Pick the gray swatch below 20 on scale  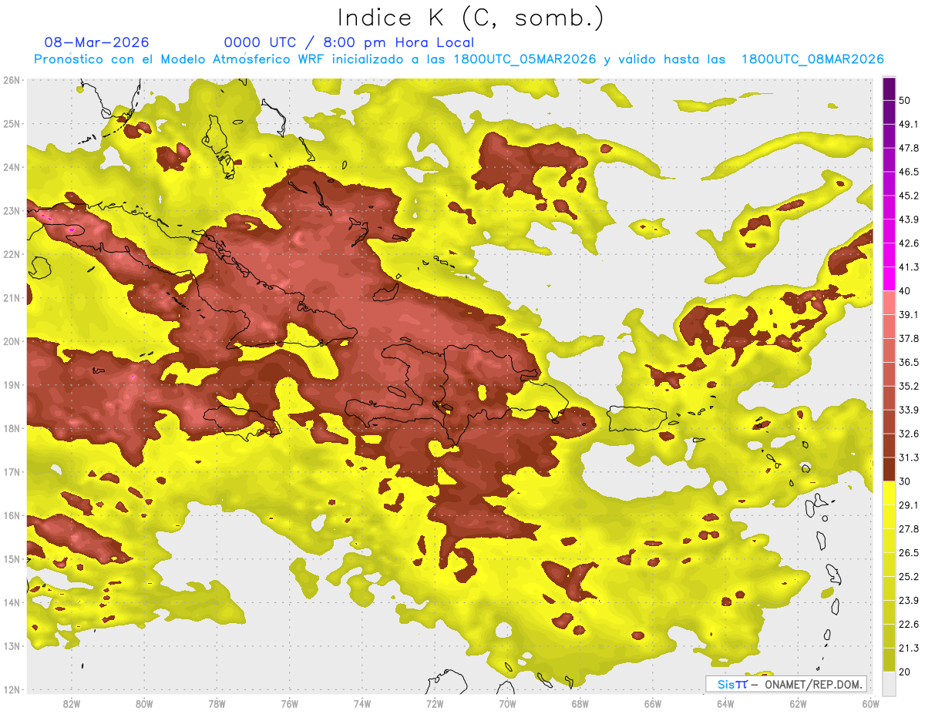[x=889, y=682]
